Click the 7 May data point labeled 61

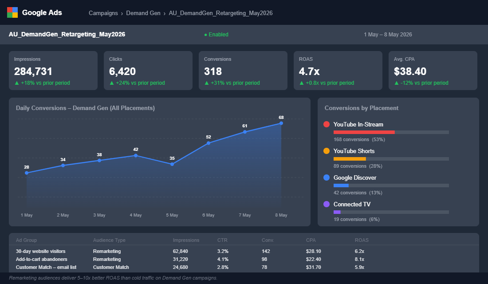pyautogui.click(x=245, y=132)
